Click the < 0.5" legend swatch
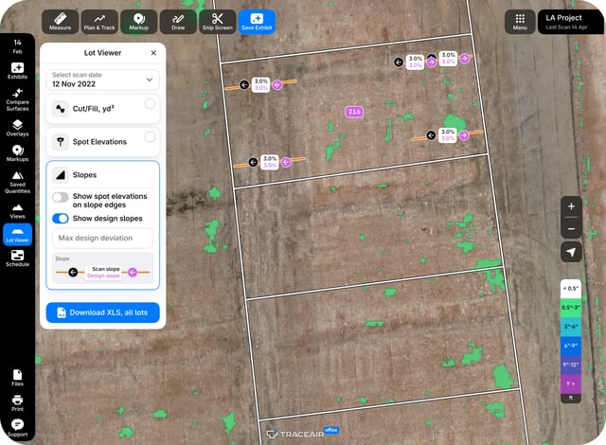This screenshot has height=445, width=606. (571, 289)
